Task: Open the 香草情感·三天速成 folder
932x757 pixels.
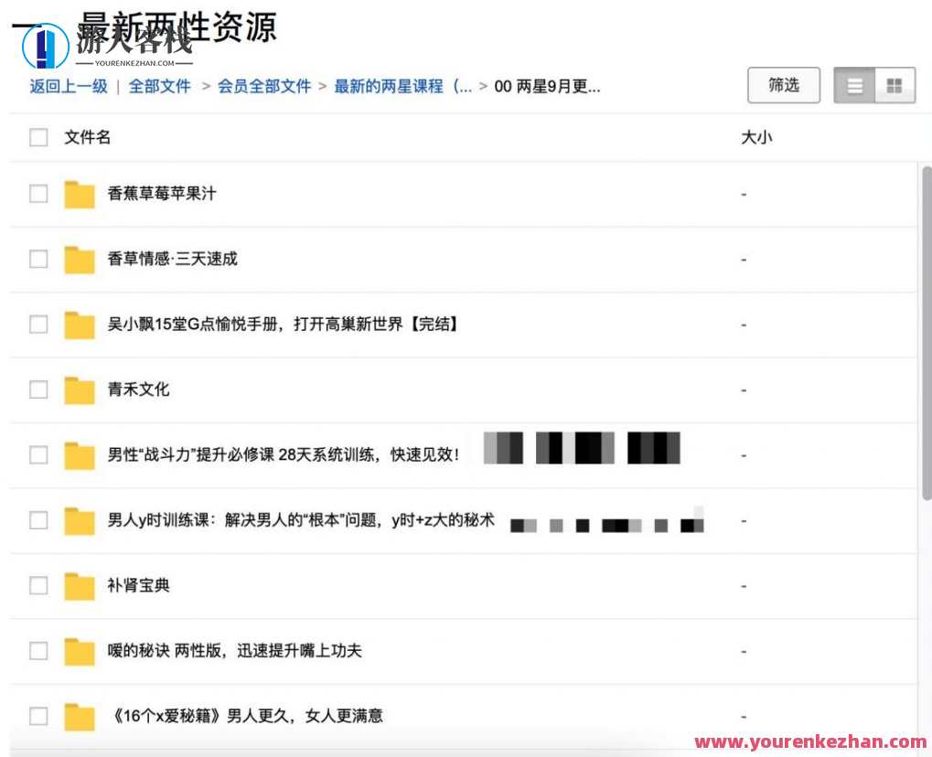Action: 169,259
